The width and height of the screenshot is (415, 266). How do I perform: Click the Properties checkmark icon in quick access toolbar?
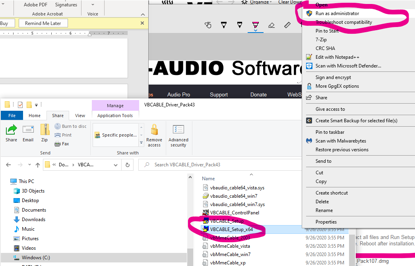pos(20,105)
